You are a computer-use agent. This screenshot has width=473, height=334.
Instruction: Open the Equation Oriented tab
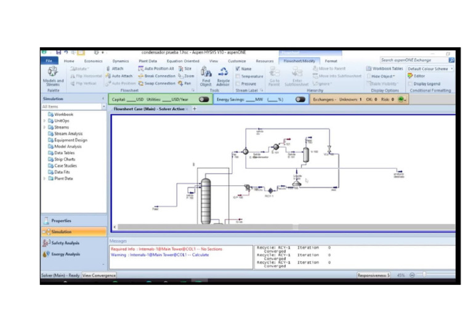[x=183, y=61]
